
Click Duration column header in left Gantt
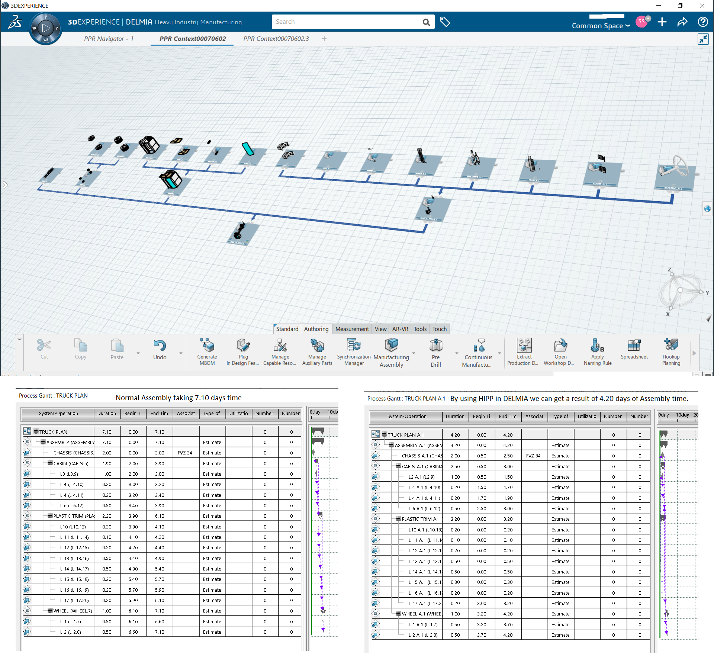107,413
